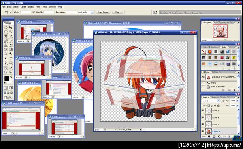Click the Clear button in options bar
This screenshot has width=243, height=149.
(117, 12)
